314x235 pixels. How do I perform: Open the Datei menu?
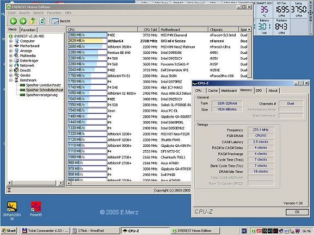coord(11,13)
